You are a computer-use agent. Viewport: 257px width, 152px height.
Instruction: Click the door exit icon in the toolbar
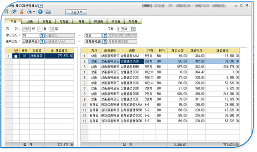7,12
